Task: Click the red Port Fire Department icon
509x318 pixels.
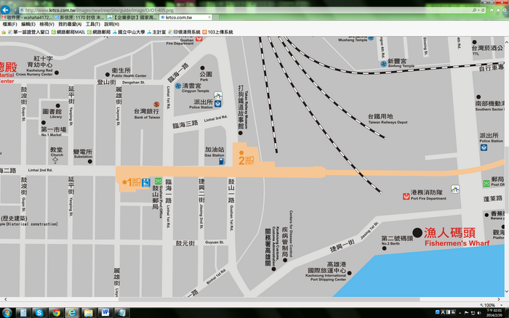Action: coord(406,196)
